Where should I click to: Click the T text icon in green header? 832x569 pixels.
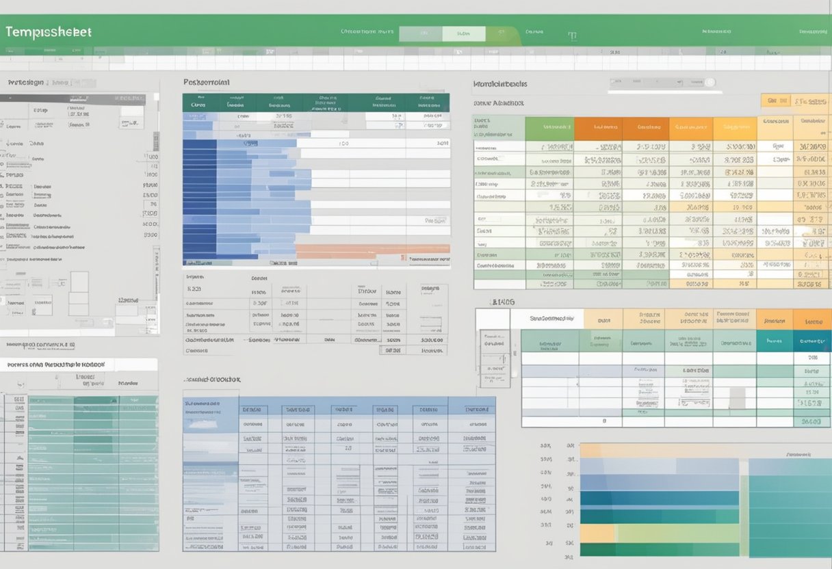[x=572, y=36]
